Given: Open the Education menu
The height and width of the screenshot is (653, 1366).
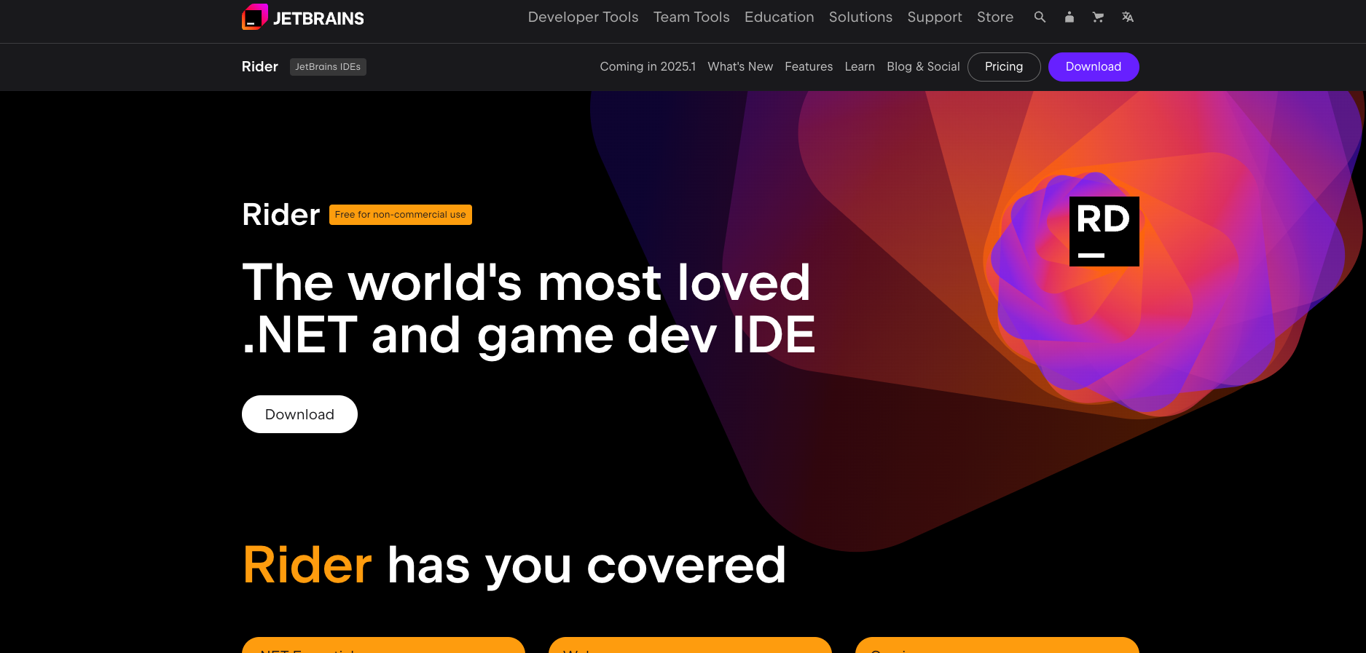Looking at the screenshot, I should pyautogui.click(x=779, y=17).
